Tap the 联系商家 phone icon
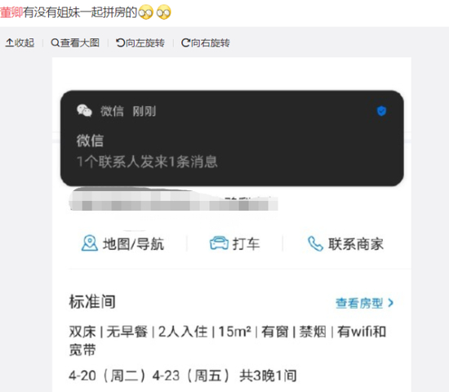This screenshot has width=449, height=392. (x=315, y=244)
